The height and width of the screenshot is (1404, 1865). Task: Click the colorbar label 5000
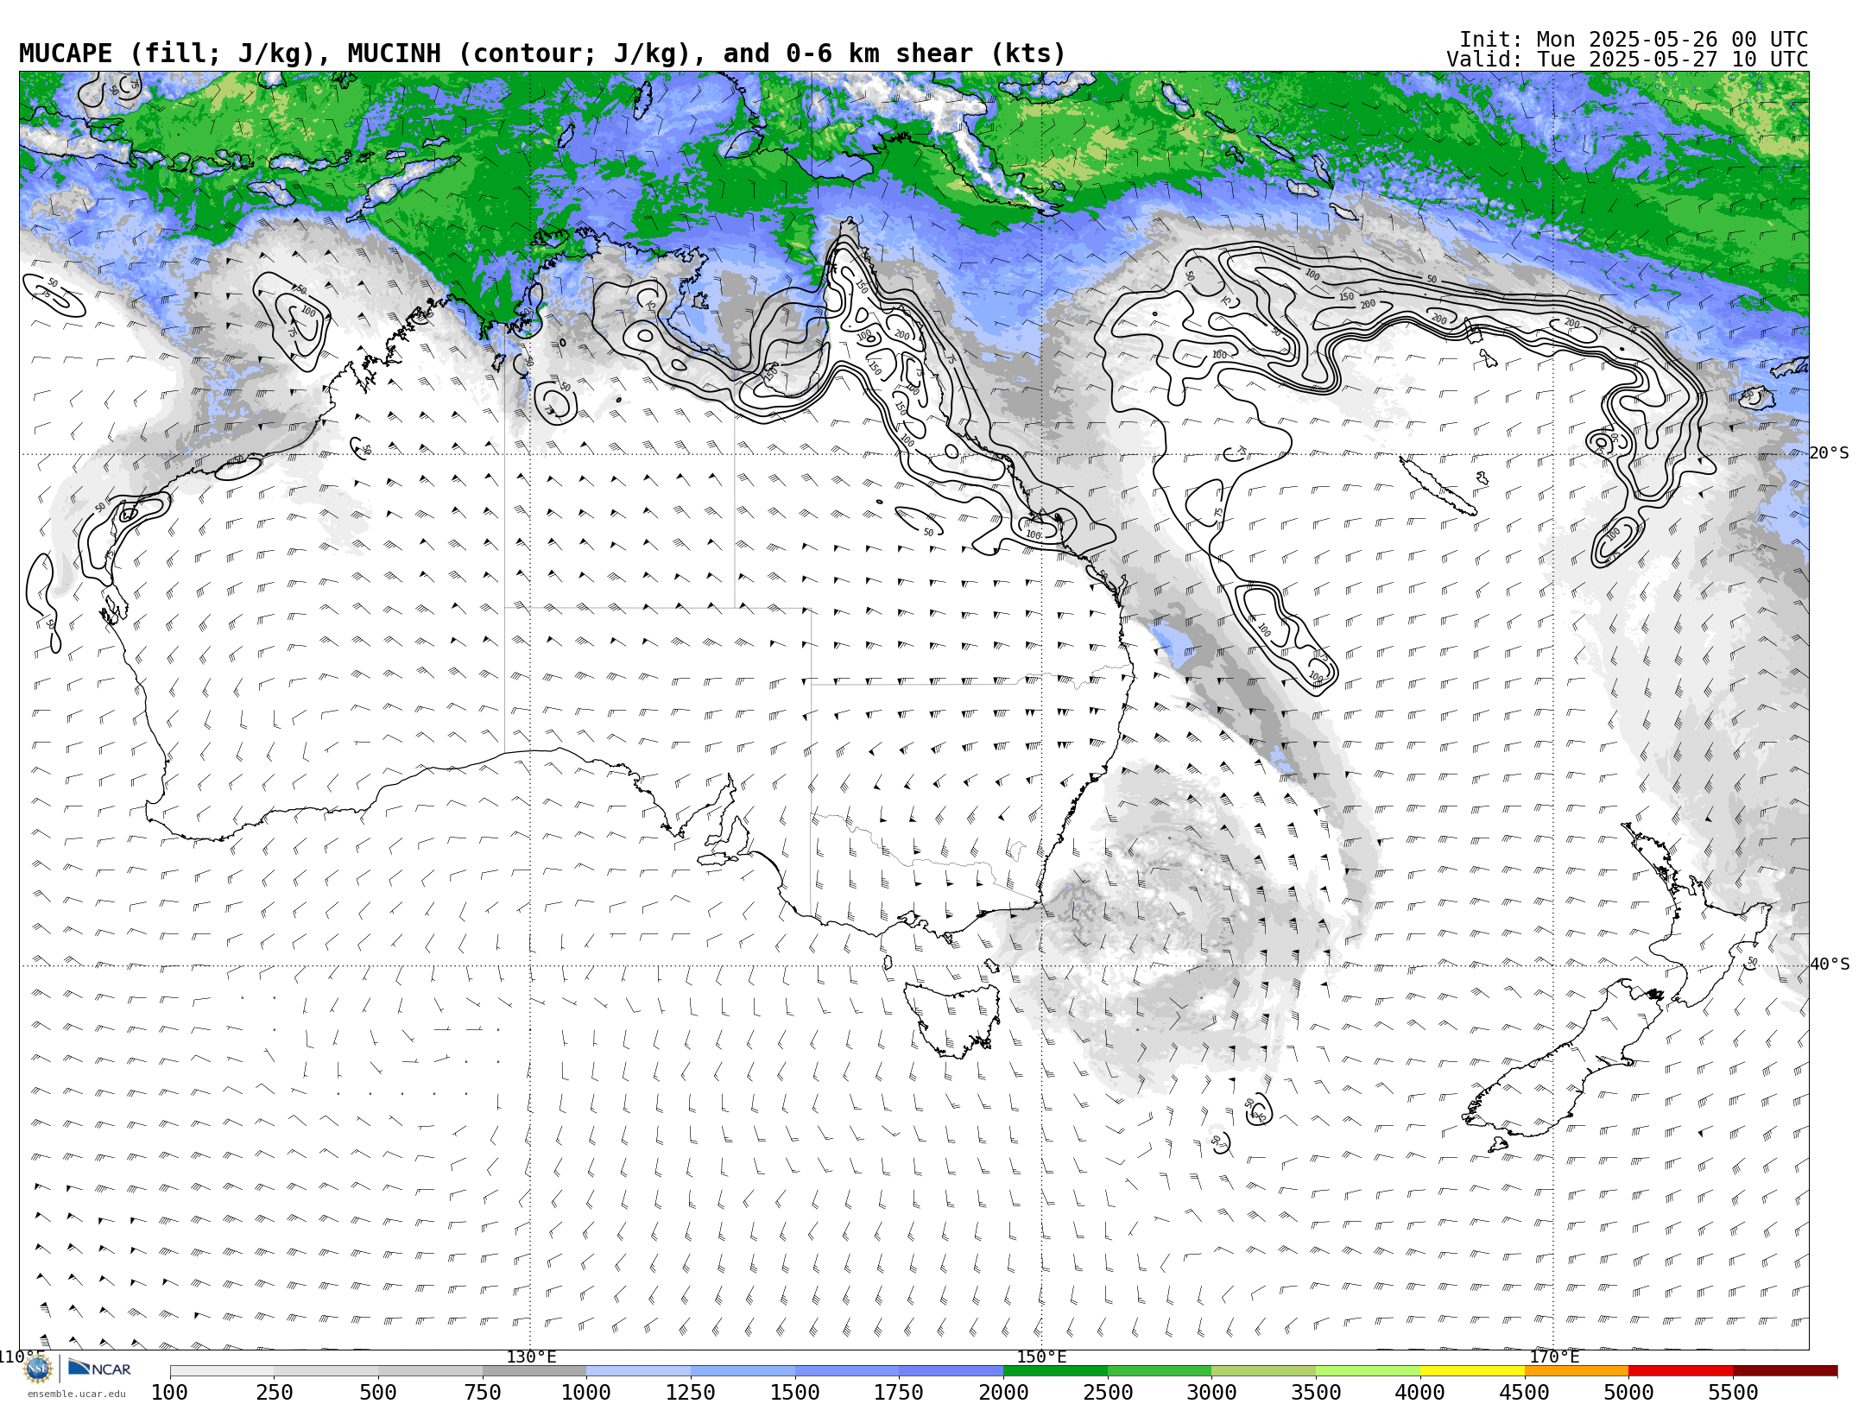[1628, 1393]
